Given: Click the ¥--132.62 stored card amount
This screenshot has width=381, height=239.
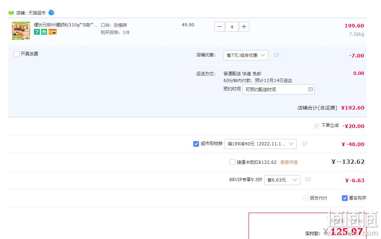Looking at the screenshot, I should pos(348,162).
